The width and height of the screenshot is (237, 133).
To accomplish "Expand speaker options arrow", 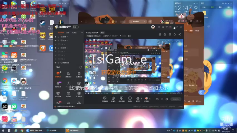I will tap(150, 99).
